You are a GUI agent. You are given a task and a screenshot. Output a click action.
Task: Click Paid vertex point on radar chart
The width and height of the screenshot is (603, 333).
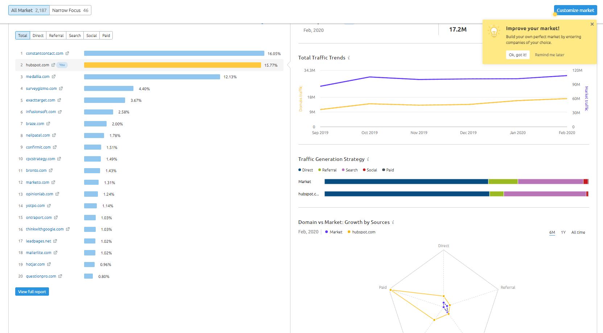coord(391,290)
